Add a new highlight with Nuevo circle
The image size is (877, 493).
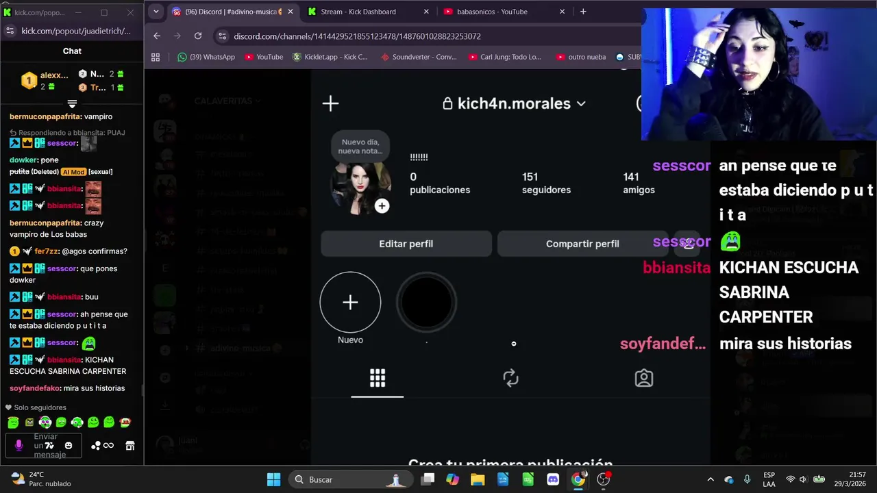(350, 302)
